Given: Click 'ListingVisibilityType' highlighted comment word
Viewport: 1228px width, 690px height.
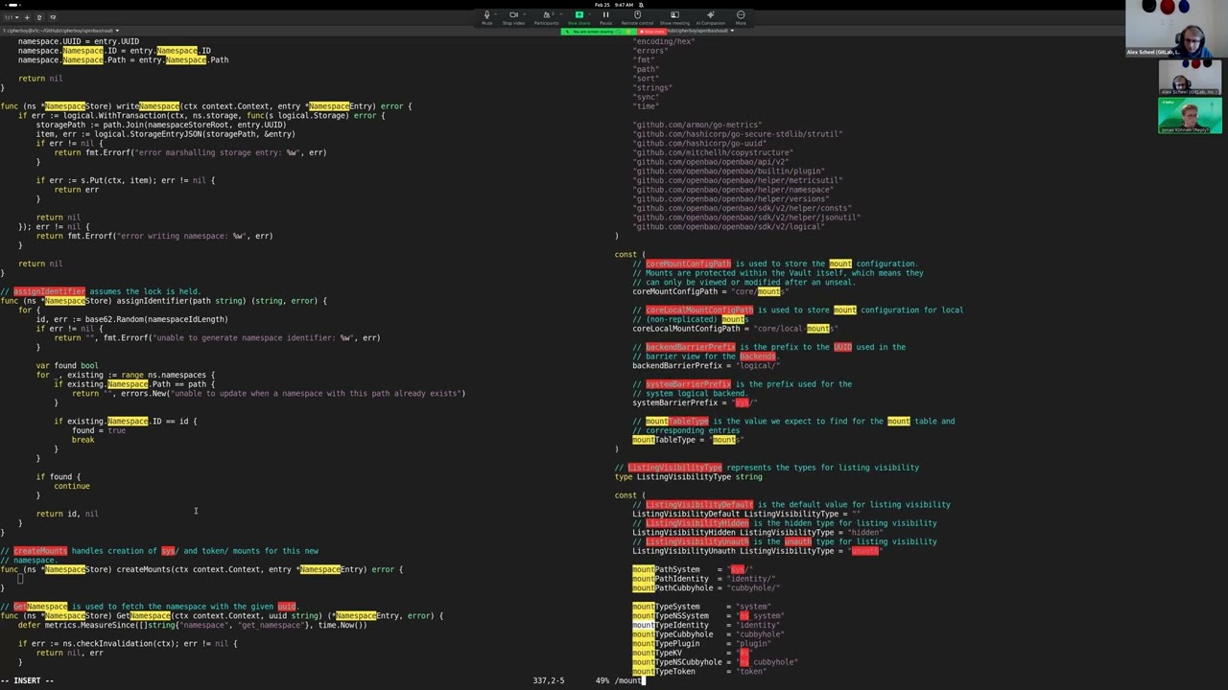Looking at the screenshot, I should pyautogui.click(x=674, y=468).
